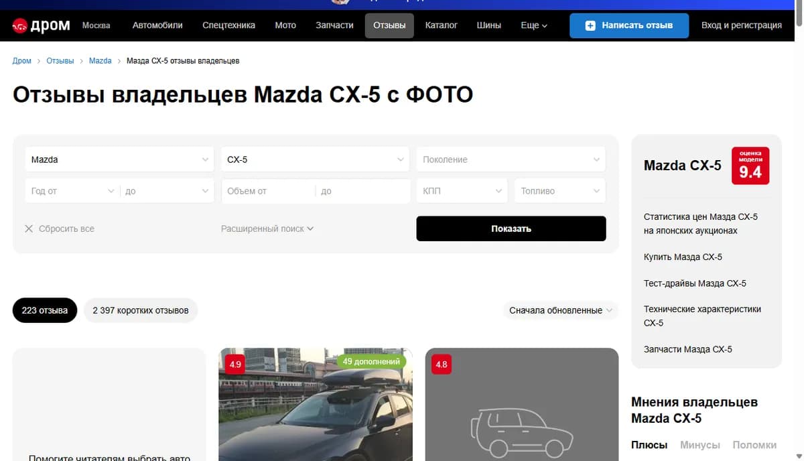The width and height of the screenshot is (804, 461).
Task: Open Купить Мазда CX-5 link
Action: (x=683, y=257)
